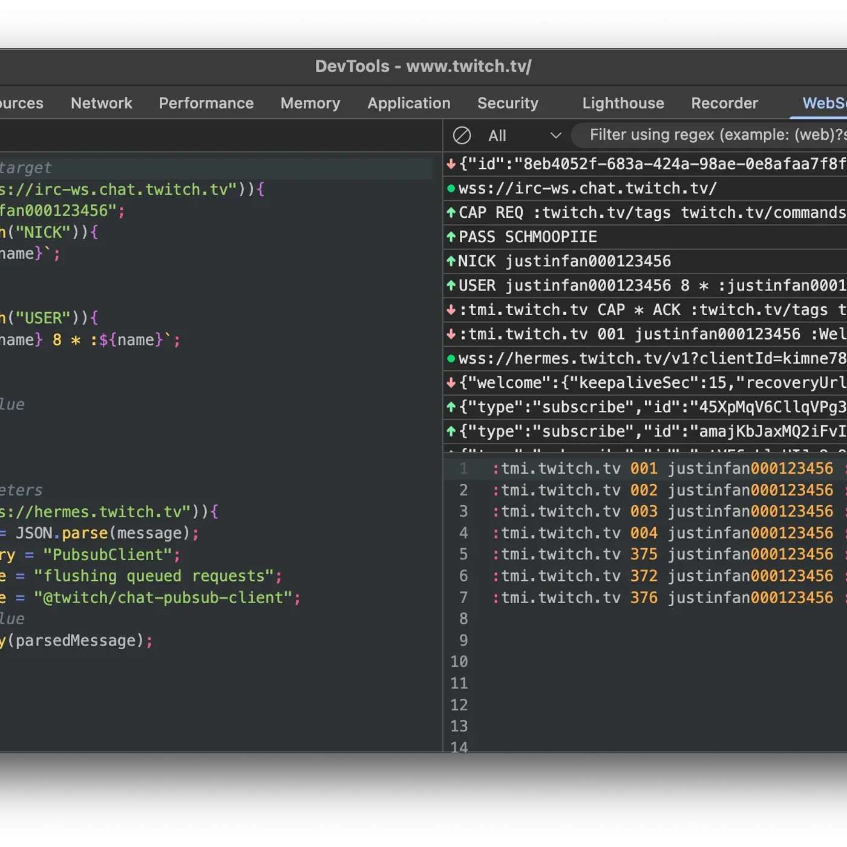The height and width of the screenshot is (847, 847).
Task: Clear the WebSocket messages list
Action: tap(462, 136)
